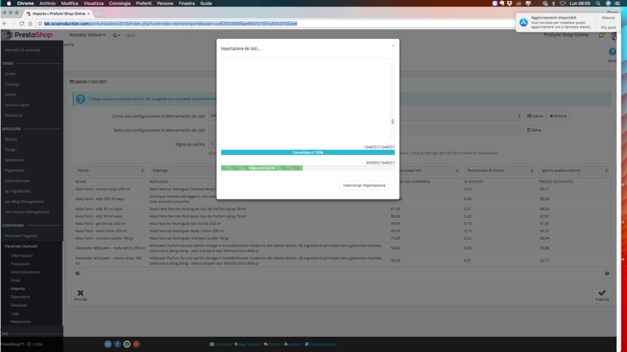
Task: Click the left arrow for previous columns
Action: (x=77, y=274)
